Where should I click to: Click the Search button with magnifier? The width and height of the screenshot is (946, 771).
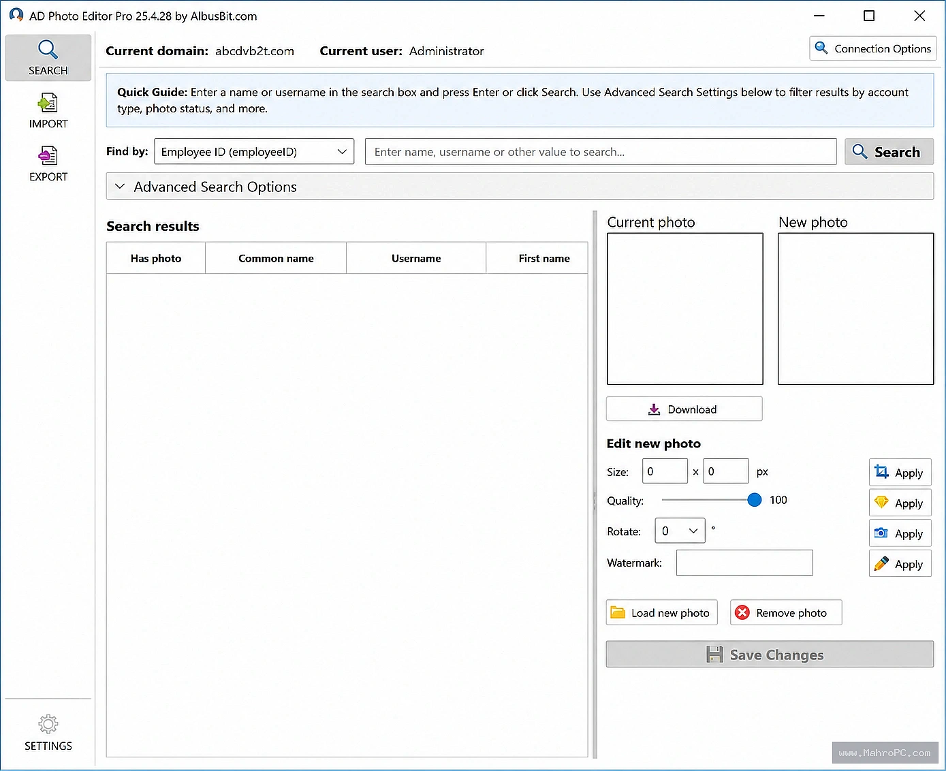tap(889, 151)
